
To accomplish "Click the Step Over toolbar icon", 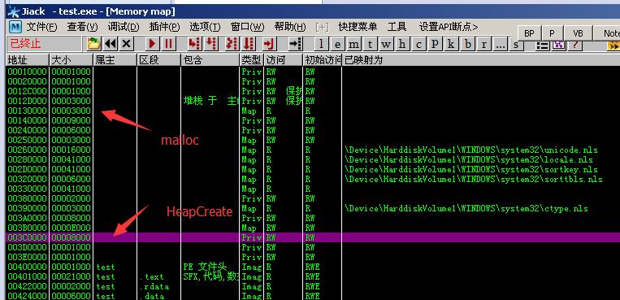I will click(211, 44).
